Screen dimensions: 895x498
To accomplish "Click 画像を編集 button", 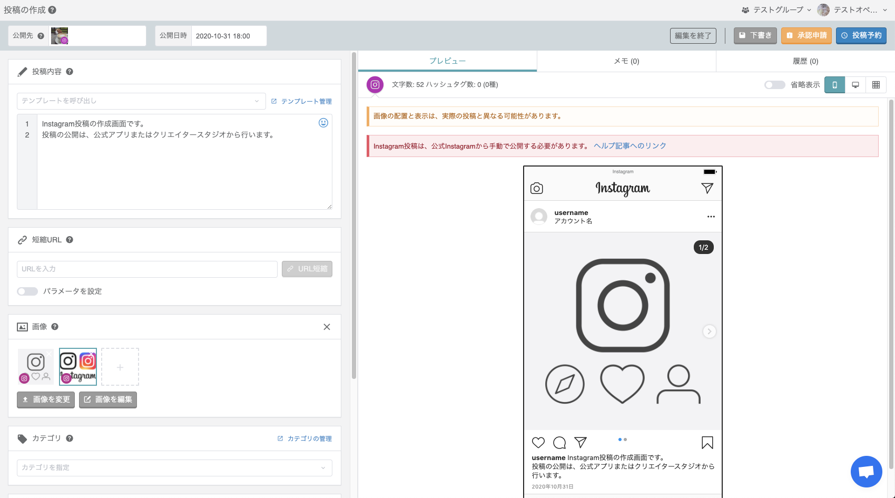I will (108, 400).
